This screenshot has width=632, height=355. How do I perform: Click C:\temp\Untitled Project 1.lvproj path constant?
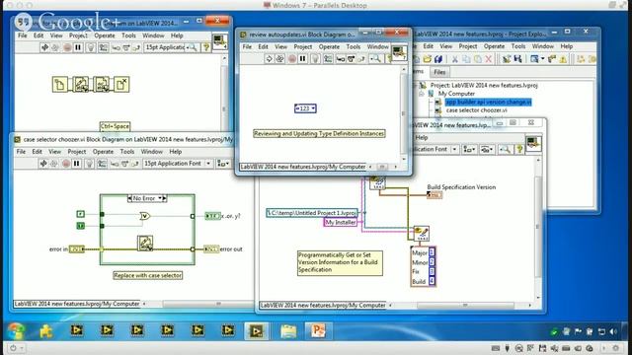coord(312,213)
